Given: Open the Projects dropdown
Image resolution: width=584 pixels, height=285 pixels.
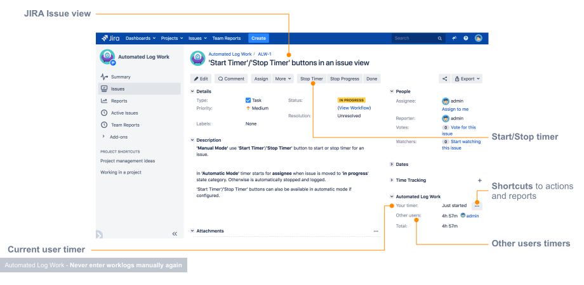Looking at the screenshot, I should click(172, 38).
